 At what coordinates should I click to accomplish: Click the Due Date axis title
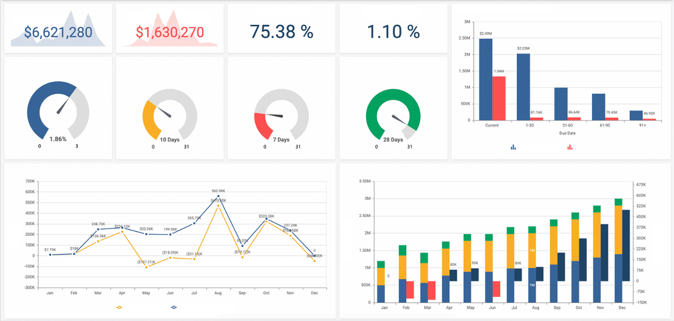coord(567,133)
